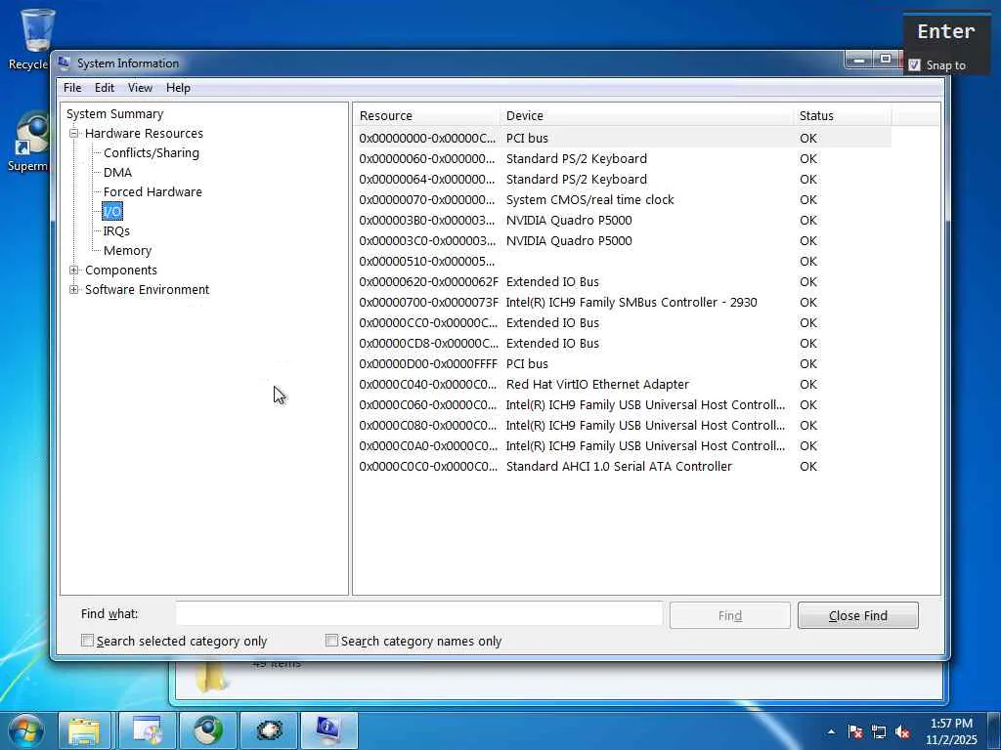Open Action Center flag tray icon

point(855,732)
